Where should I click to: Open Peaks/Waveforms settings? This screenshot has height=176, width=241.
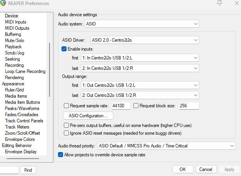[x=22, y=108]
